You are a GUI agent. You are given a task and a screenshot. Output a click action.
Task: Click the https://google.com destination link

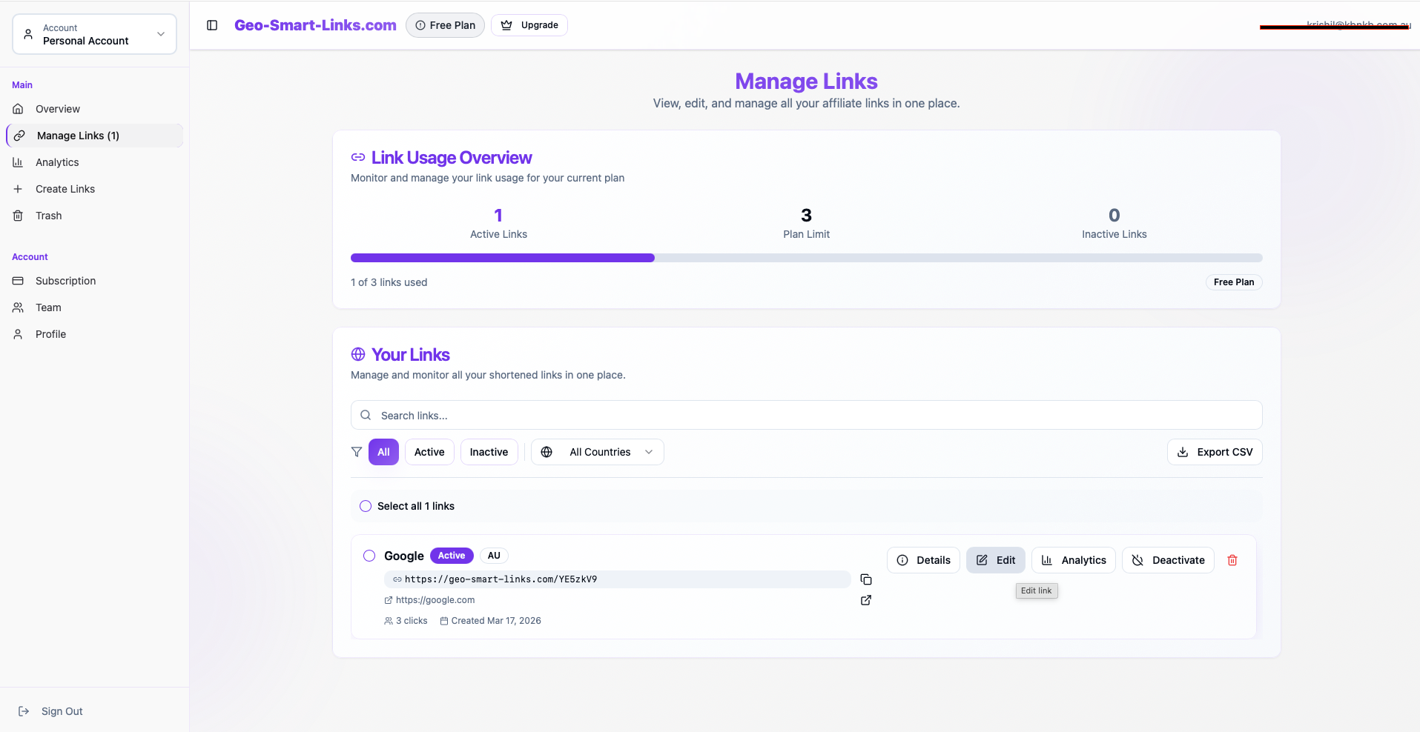(435, 600)
